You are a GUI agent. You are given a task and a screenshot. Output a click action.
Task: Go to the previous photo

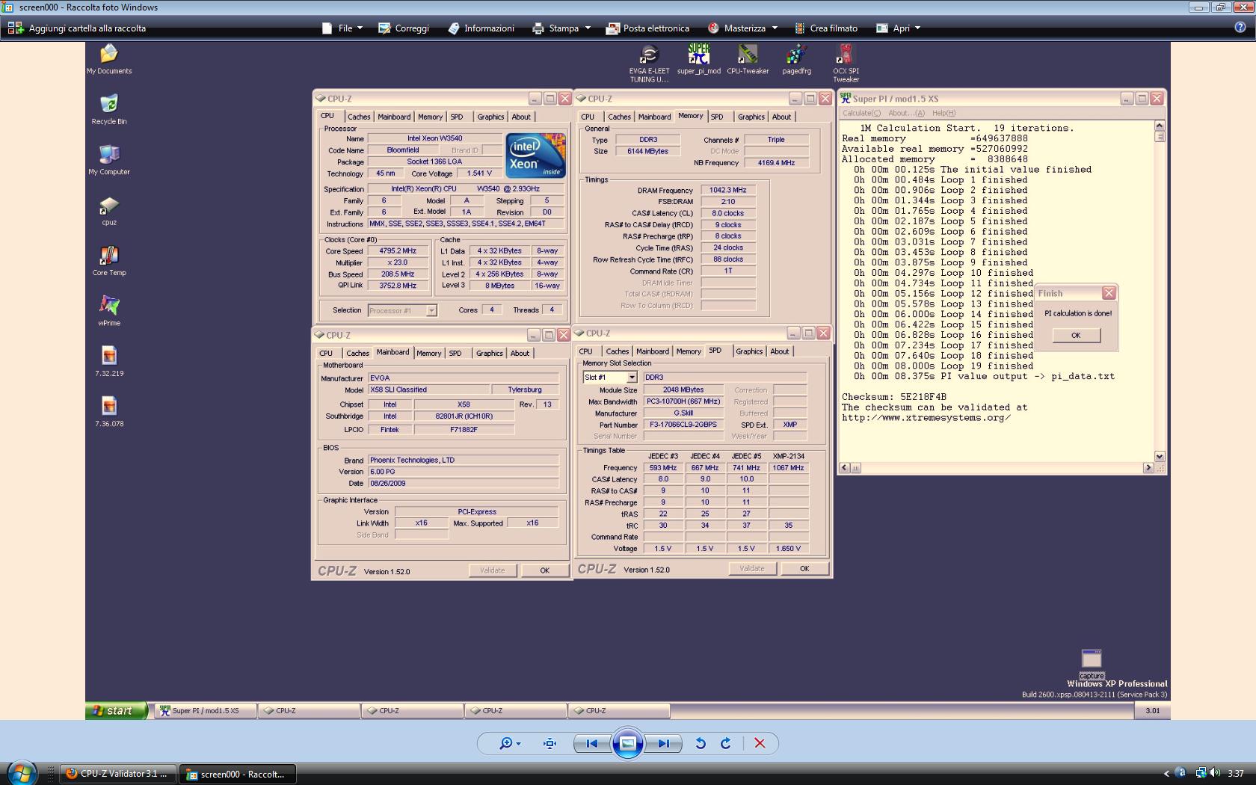[591, 743]
